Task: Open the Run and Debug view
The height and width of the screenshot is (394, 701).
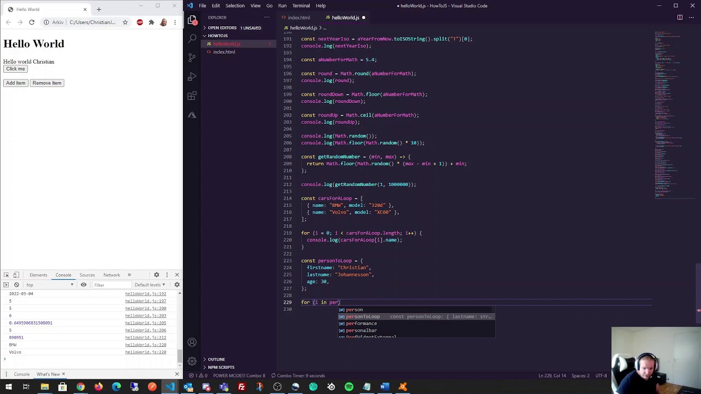Action: pos(192,77)
